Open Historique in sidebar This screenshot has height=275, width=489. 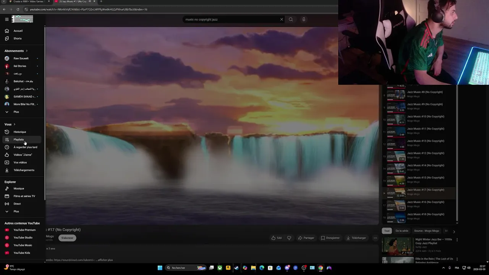pos(22,132)
